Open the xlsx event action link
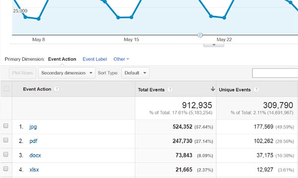Image resolution: width=298 pixels, height=178 pixels. coord(34,170)
